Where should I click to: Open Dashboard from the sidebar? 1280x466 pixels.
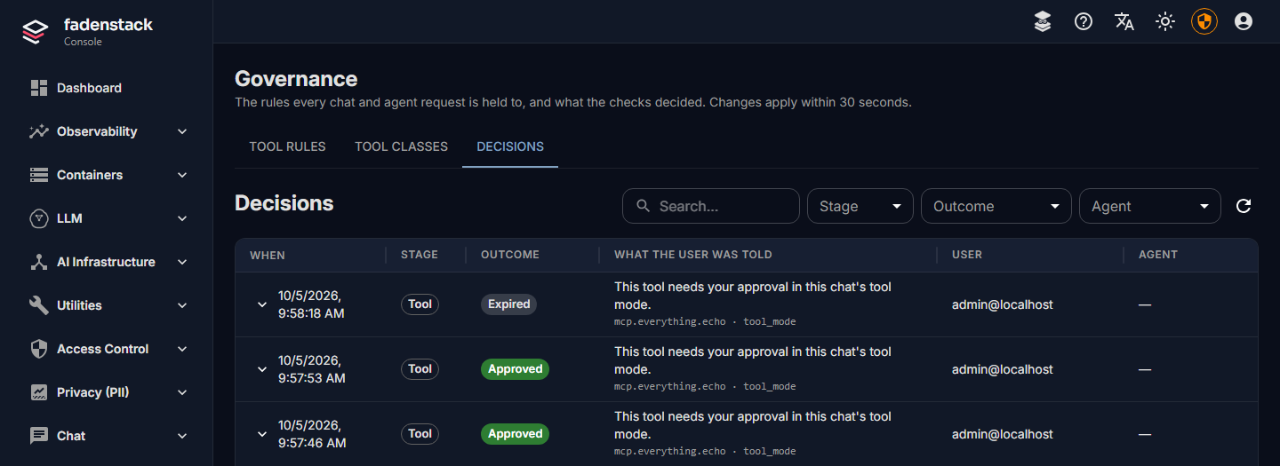107,88
